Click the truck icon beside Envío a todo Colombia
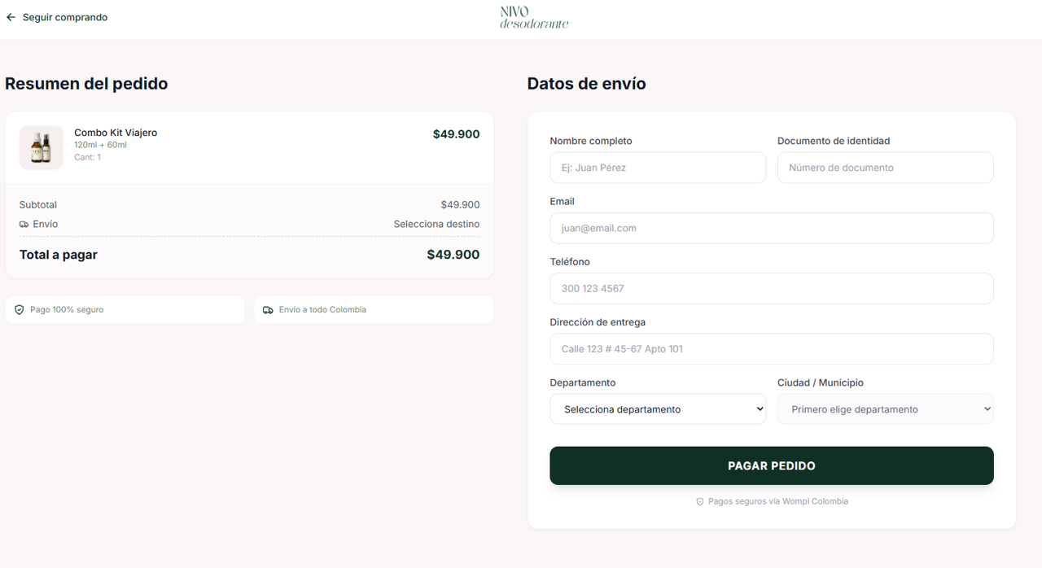The height and width of the screenshot is (568, 1042). (x=268, y=309)
